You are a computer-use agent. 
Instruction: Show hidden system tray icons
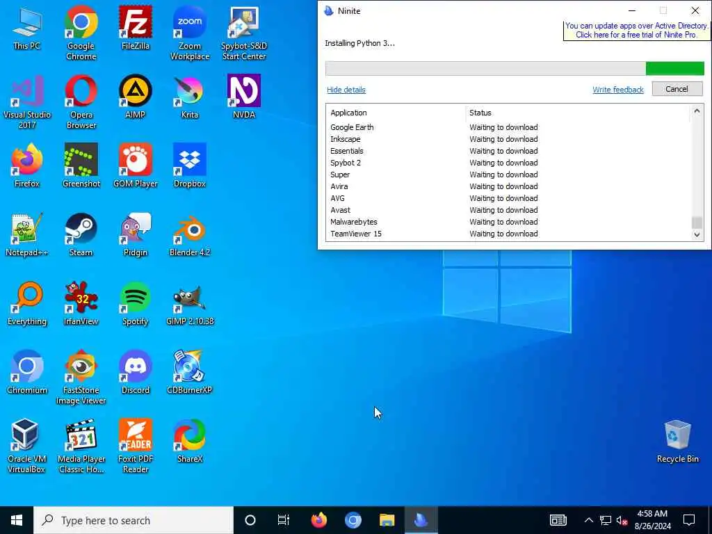[x=588, y=520]
